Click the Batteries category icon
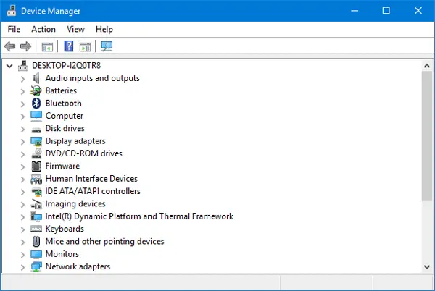This screenshot has height=291, width=435. point(36,90)
